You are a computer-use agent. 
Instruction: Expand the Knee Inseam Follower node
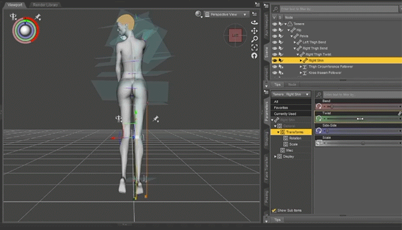(x=300, y=73)
